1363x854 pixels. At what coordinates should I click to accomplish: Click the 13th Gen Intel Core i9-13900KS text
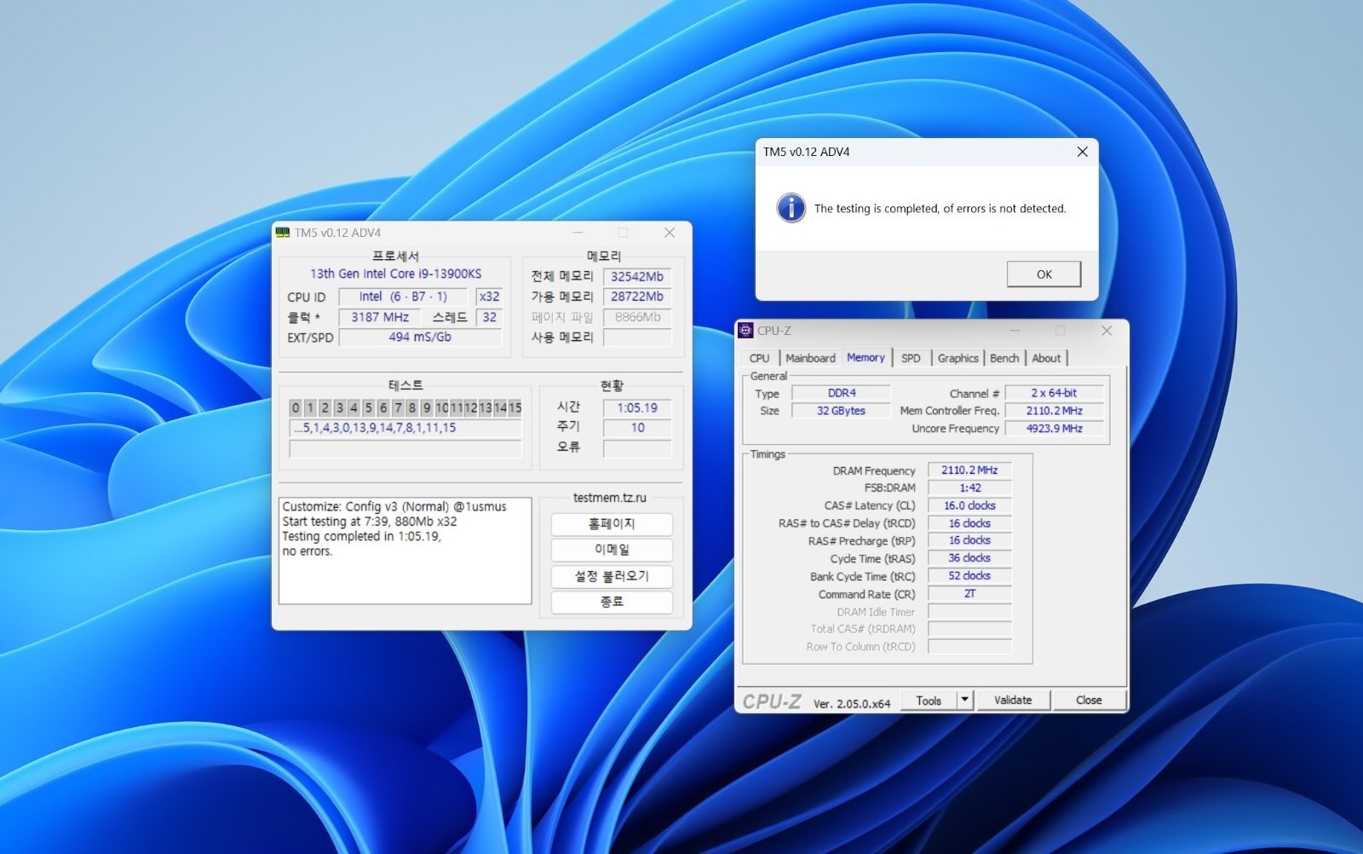(395, 274)
